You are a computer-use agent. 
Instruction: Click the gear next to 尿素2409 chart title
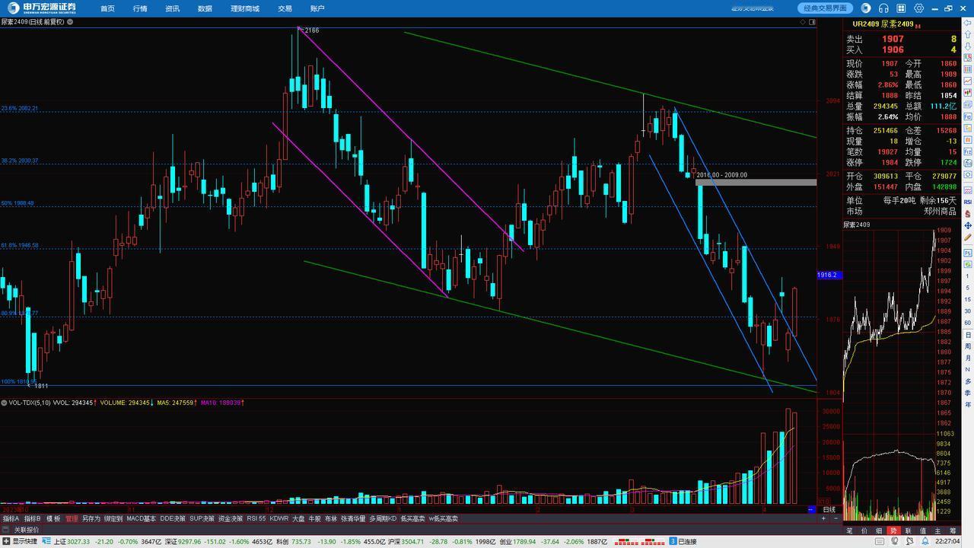[70, 22]
